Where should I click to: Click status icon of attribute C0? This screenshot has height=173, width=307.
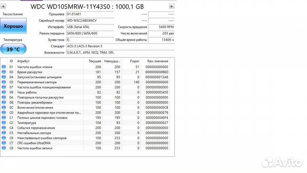(x=4, y=113)
